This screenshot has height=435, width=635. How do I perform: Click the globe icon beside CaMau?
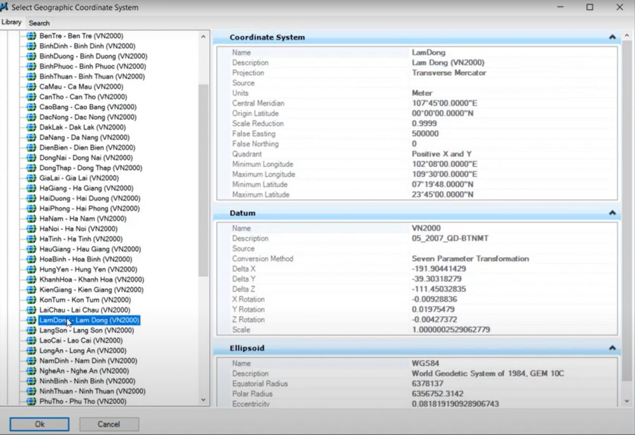click(31, 86)
